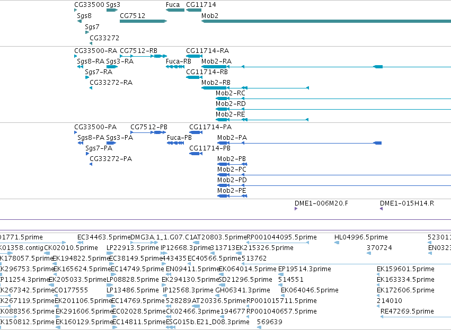The height and width of the screenshot is (330, 451).
Task: Select the EST labeled 513762
Action: (254, 258)
